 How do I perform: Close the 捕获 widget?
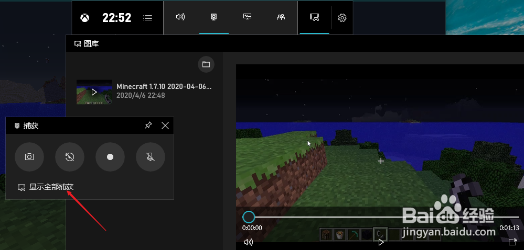tap(165, 126)
